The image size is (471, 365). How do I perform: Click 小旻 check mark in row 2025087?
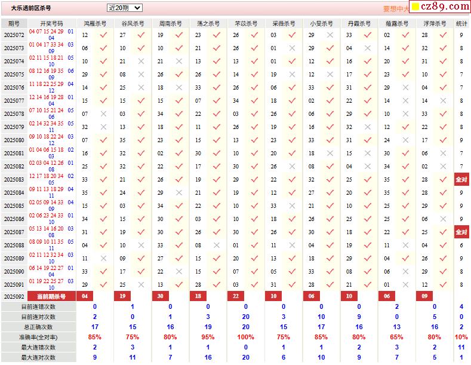tap(330, 232)
